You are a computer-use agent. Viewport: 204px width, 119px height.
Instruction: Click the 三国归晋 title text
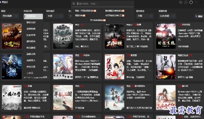[28, 86]
